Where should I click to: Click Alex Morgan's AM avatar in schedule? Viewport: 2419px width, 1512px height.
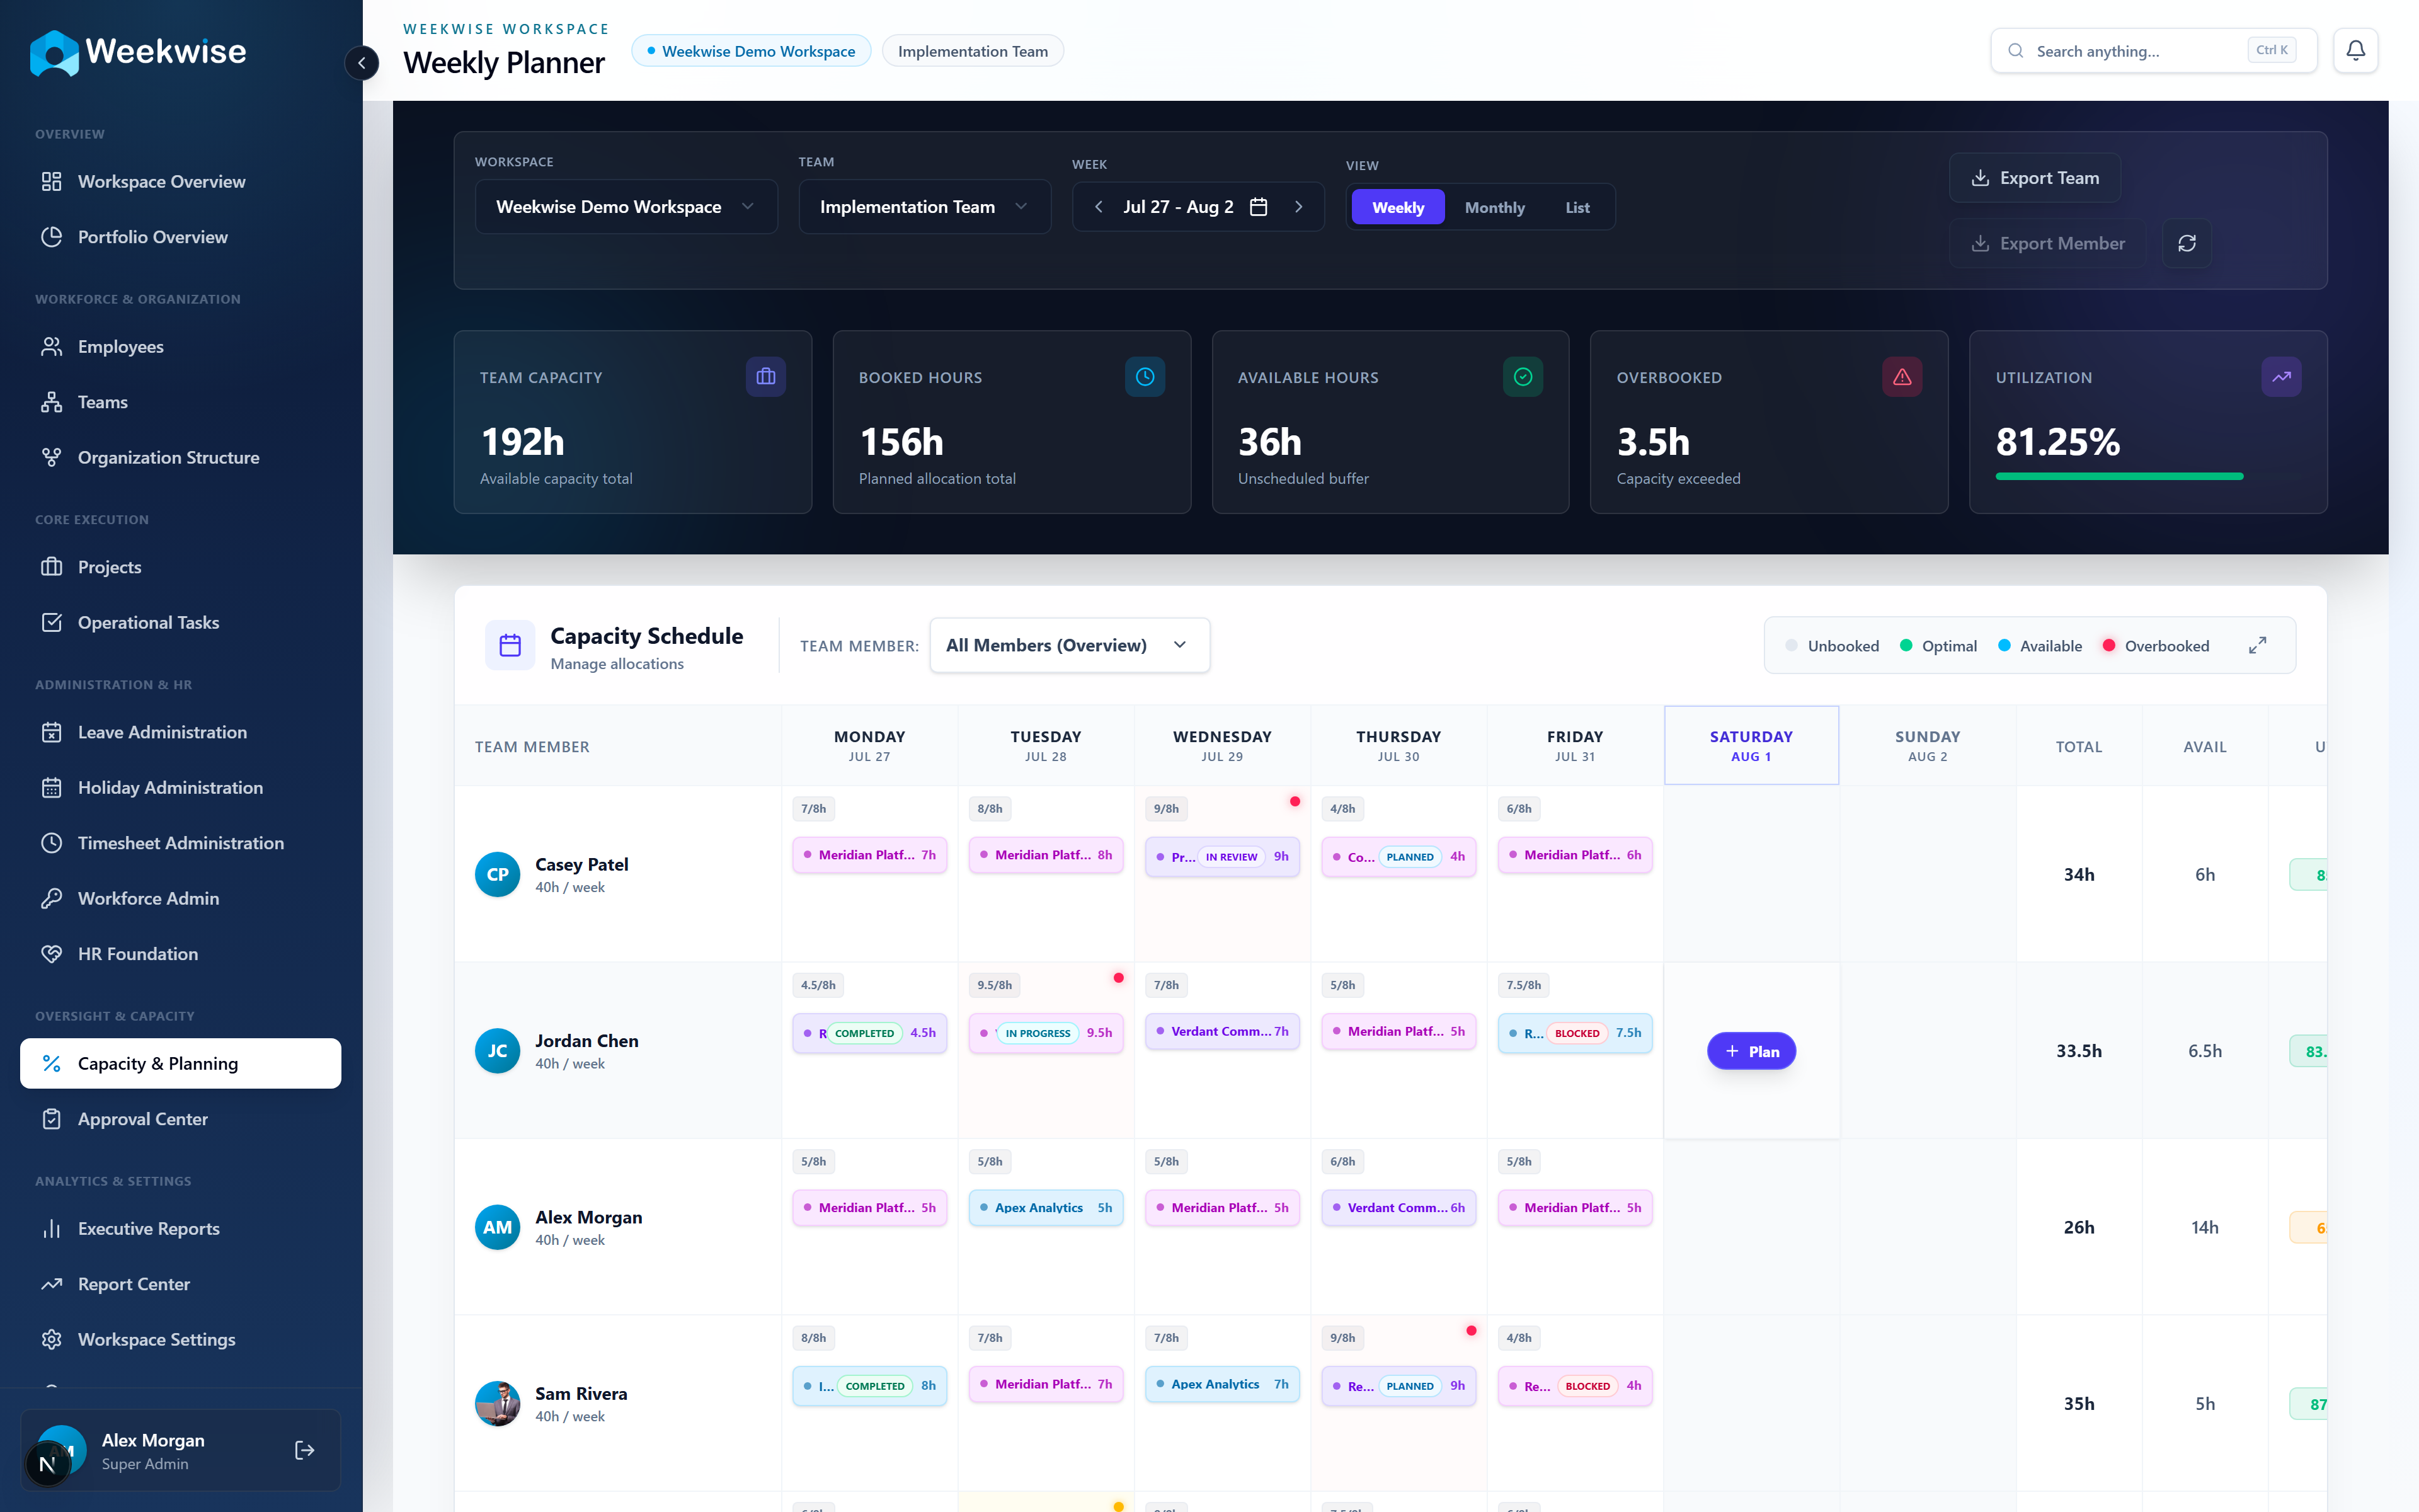coord(497,1228)
